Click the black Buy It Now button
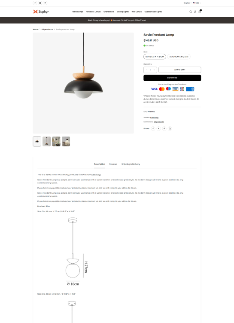Viewport: 234px width, 323px height. 172,78
